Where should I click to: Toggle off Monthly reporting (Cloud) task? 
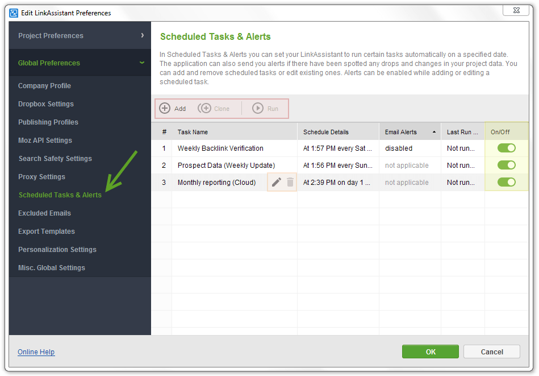pos(507,182)
